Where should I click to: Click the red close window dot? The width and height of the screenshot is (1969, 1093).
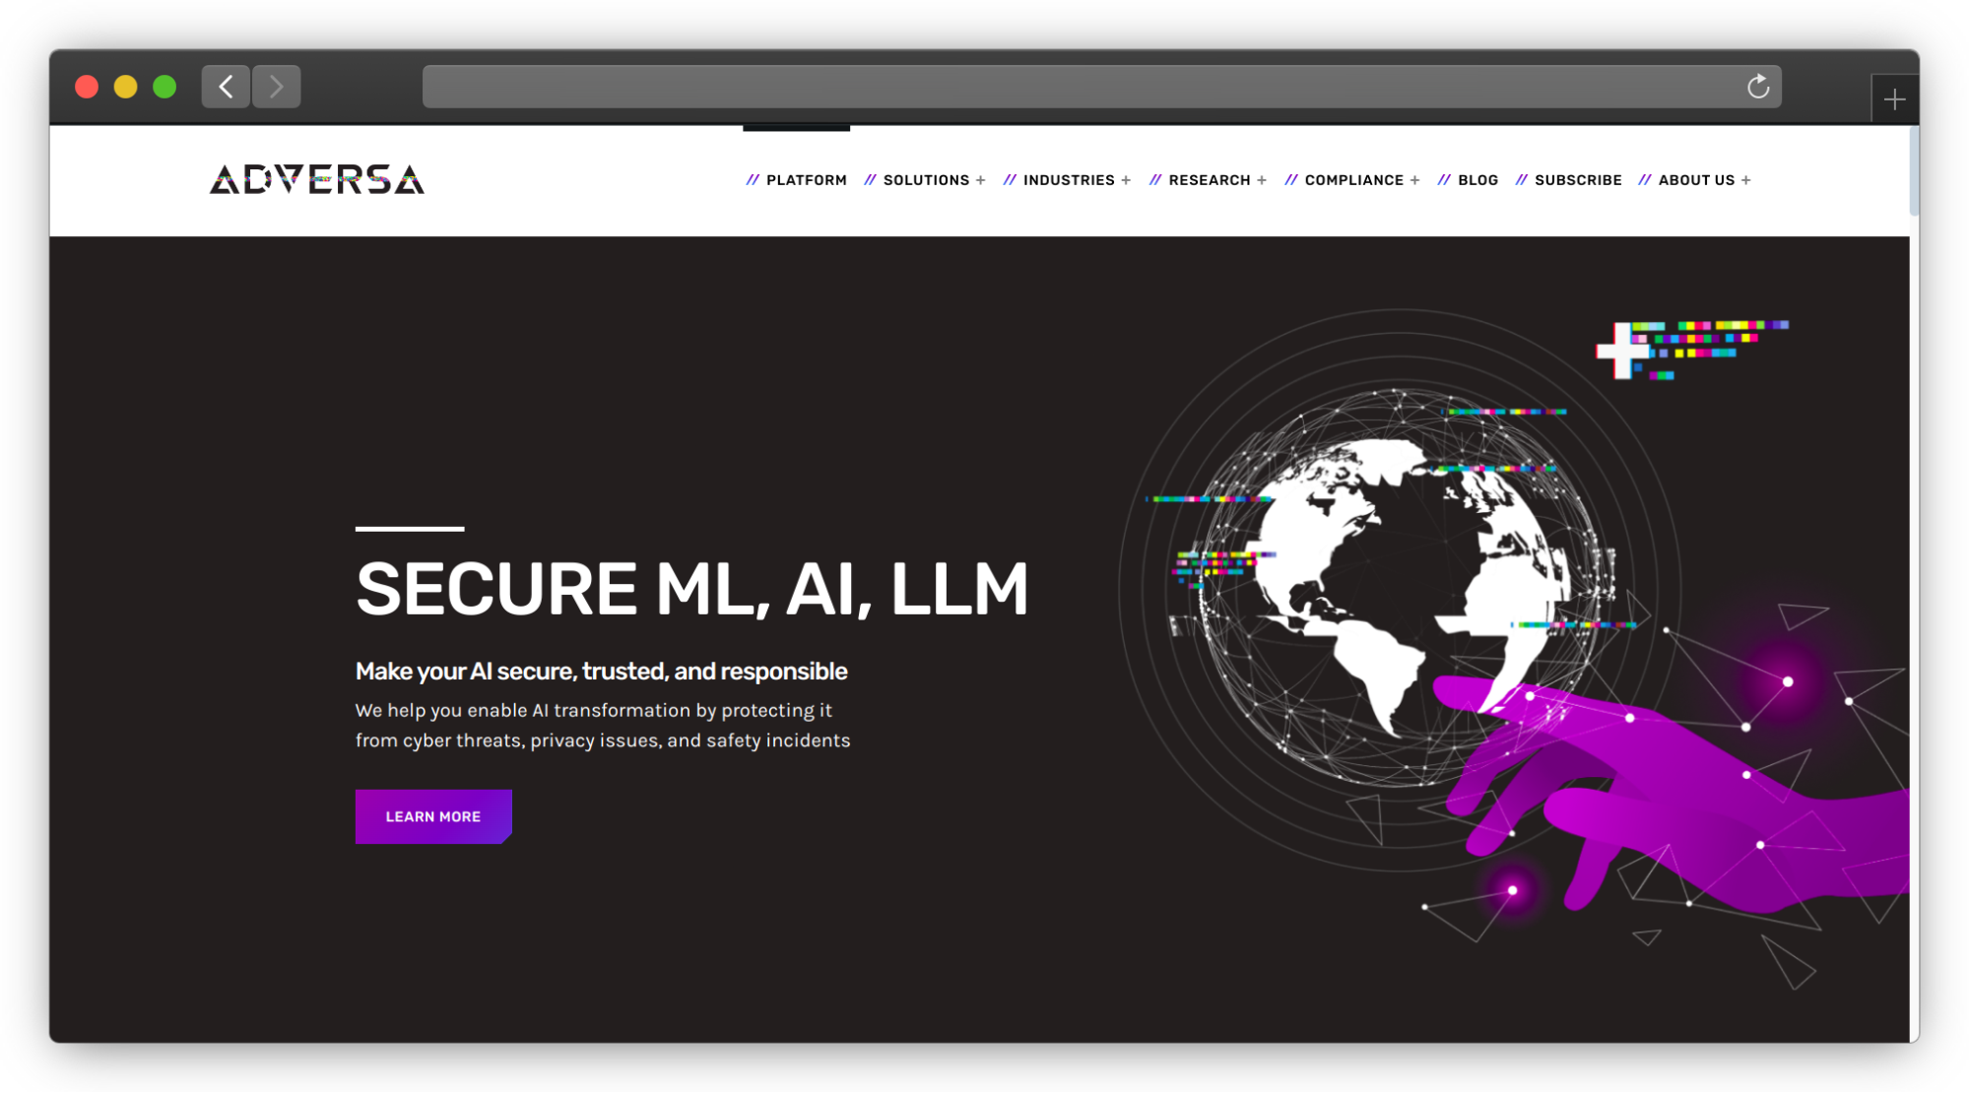(87, 87)
